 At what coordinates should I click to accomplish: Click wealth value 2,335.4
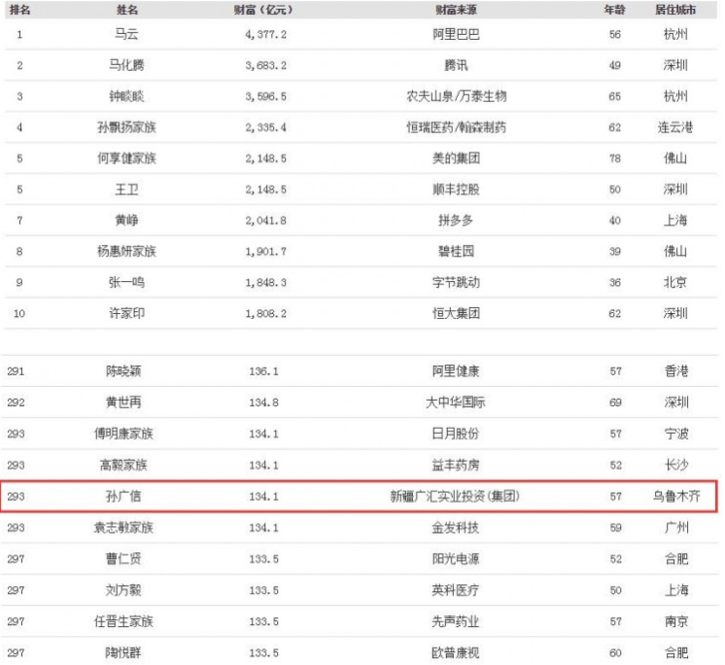click(x=266, y=127)
